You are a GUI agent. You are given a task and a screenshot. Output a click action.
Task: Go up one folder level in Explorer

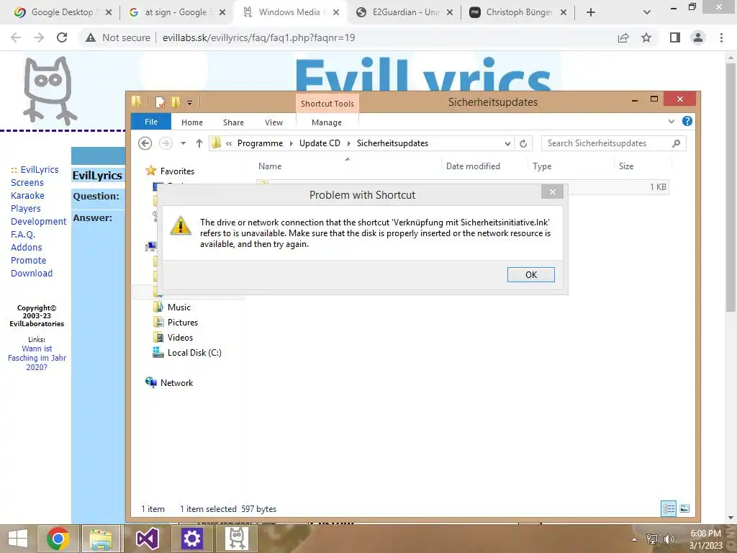pos(199,143)
